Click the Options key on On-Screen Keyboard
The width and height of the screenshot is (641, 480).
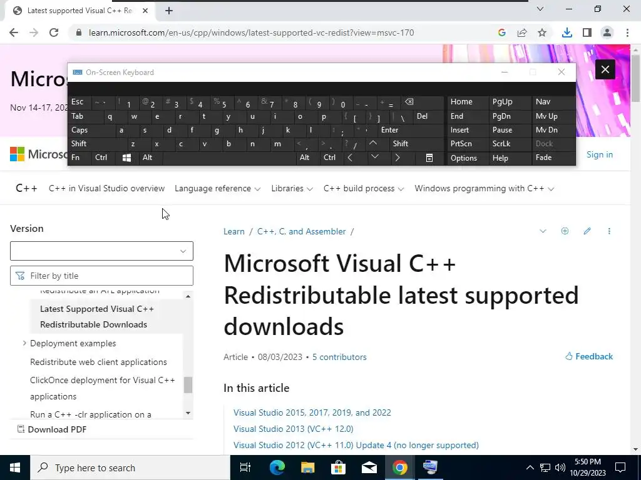(464, 158)
